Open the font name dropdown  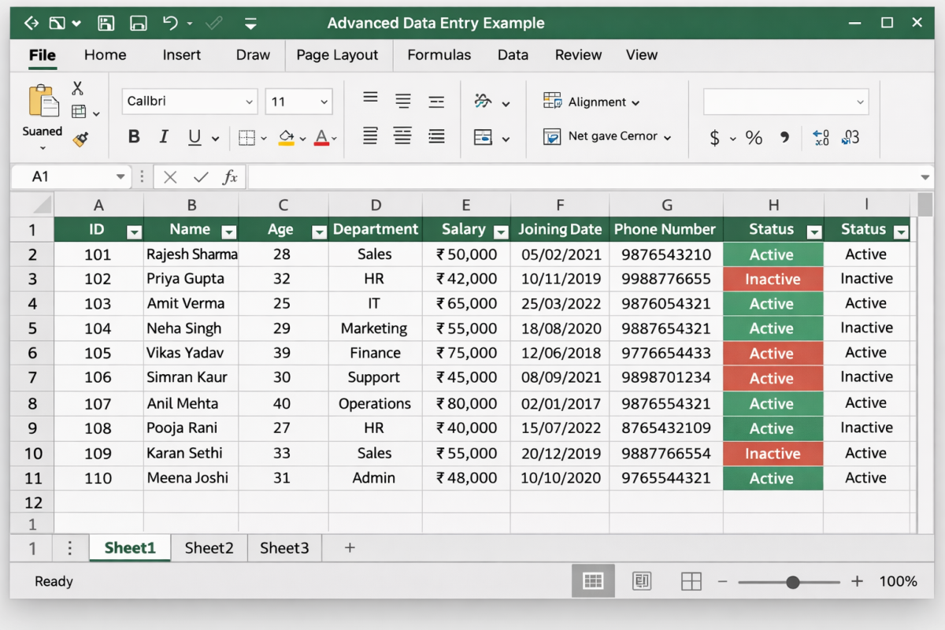[250, 102]
